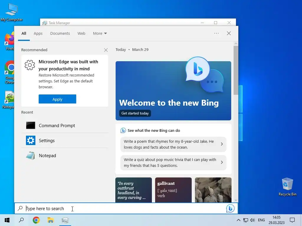The height and width of the screenshot is (226, 302).
Task: Expand the More dropdown
Action: (x=100, y=34)
